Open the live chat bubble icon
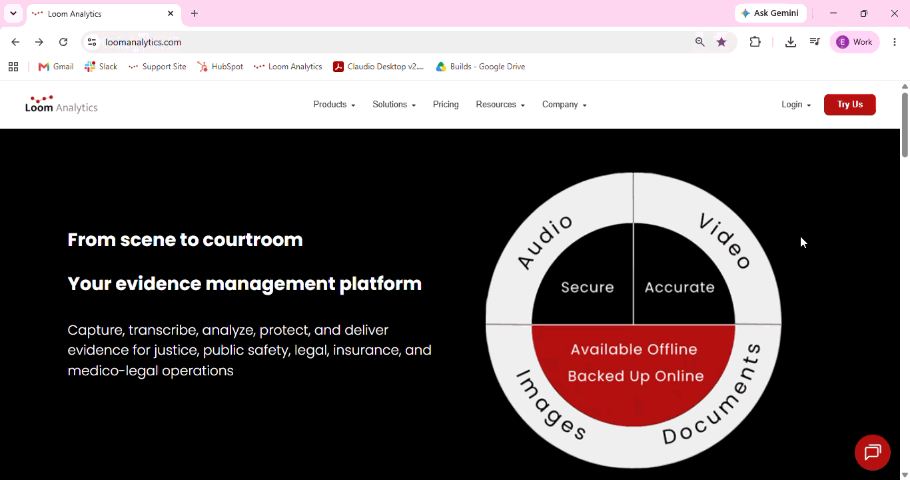This screenshot has width=910, height=480. click(x=873, y=453)
